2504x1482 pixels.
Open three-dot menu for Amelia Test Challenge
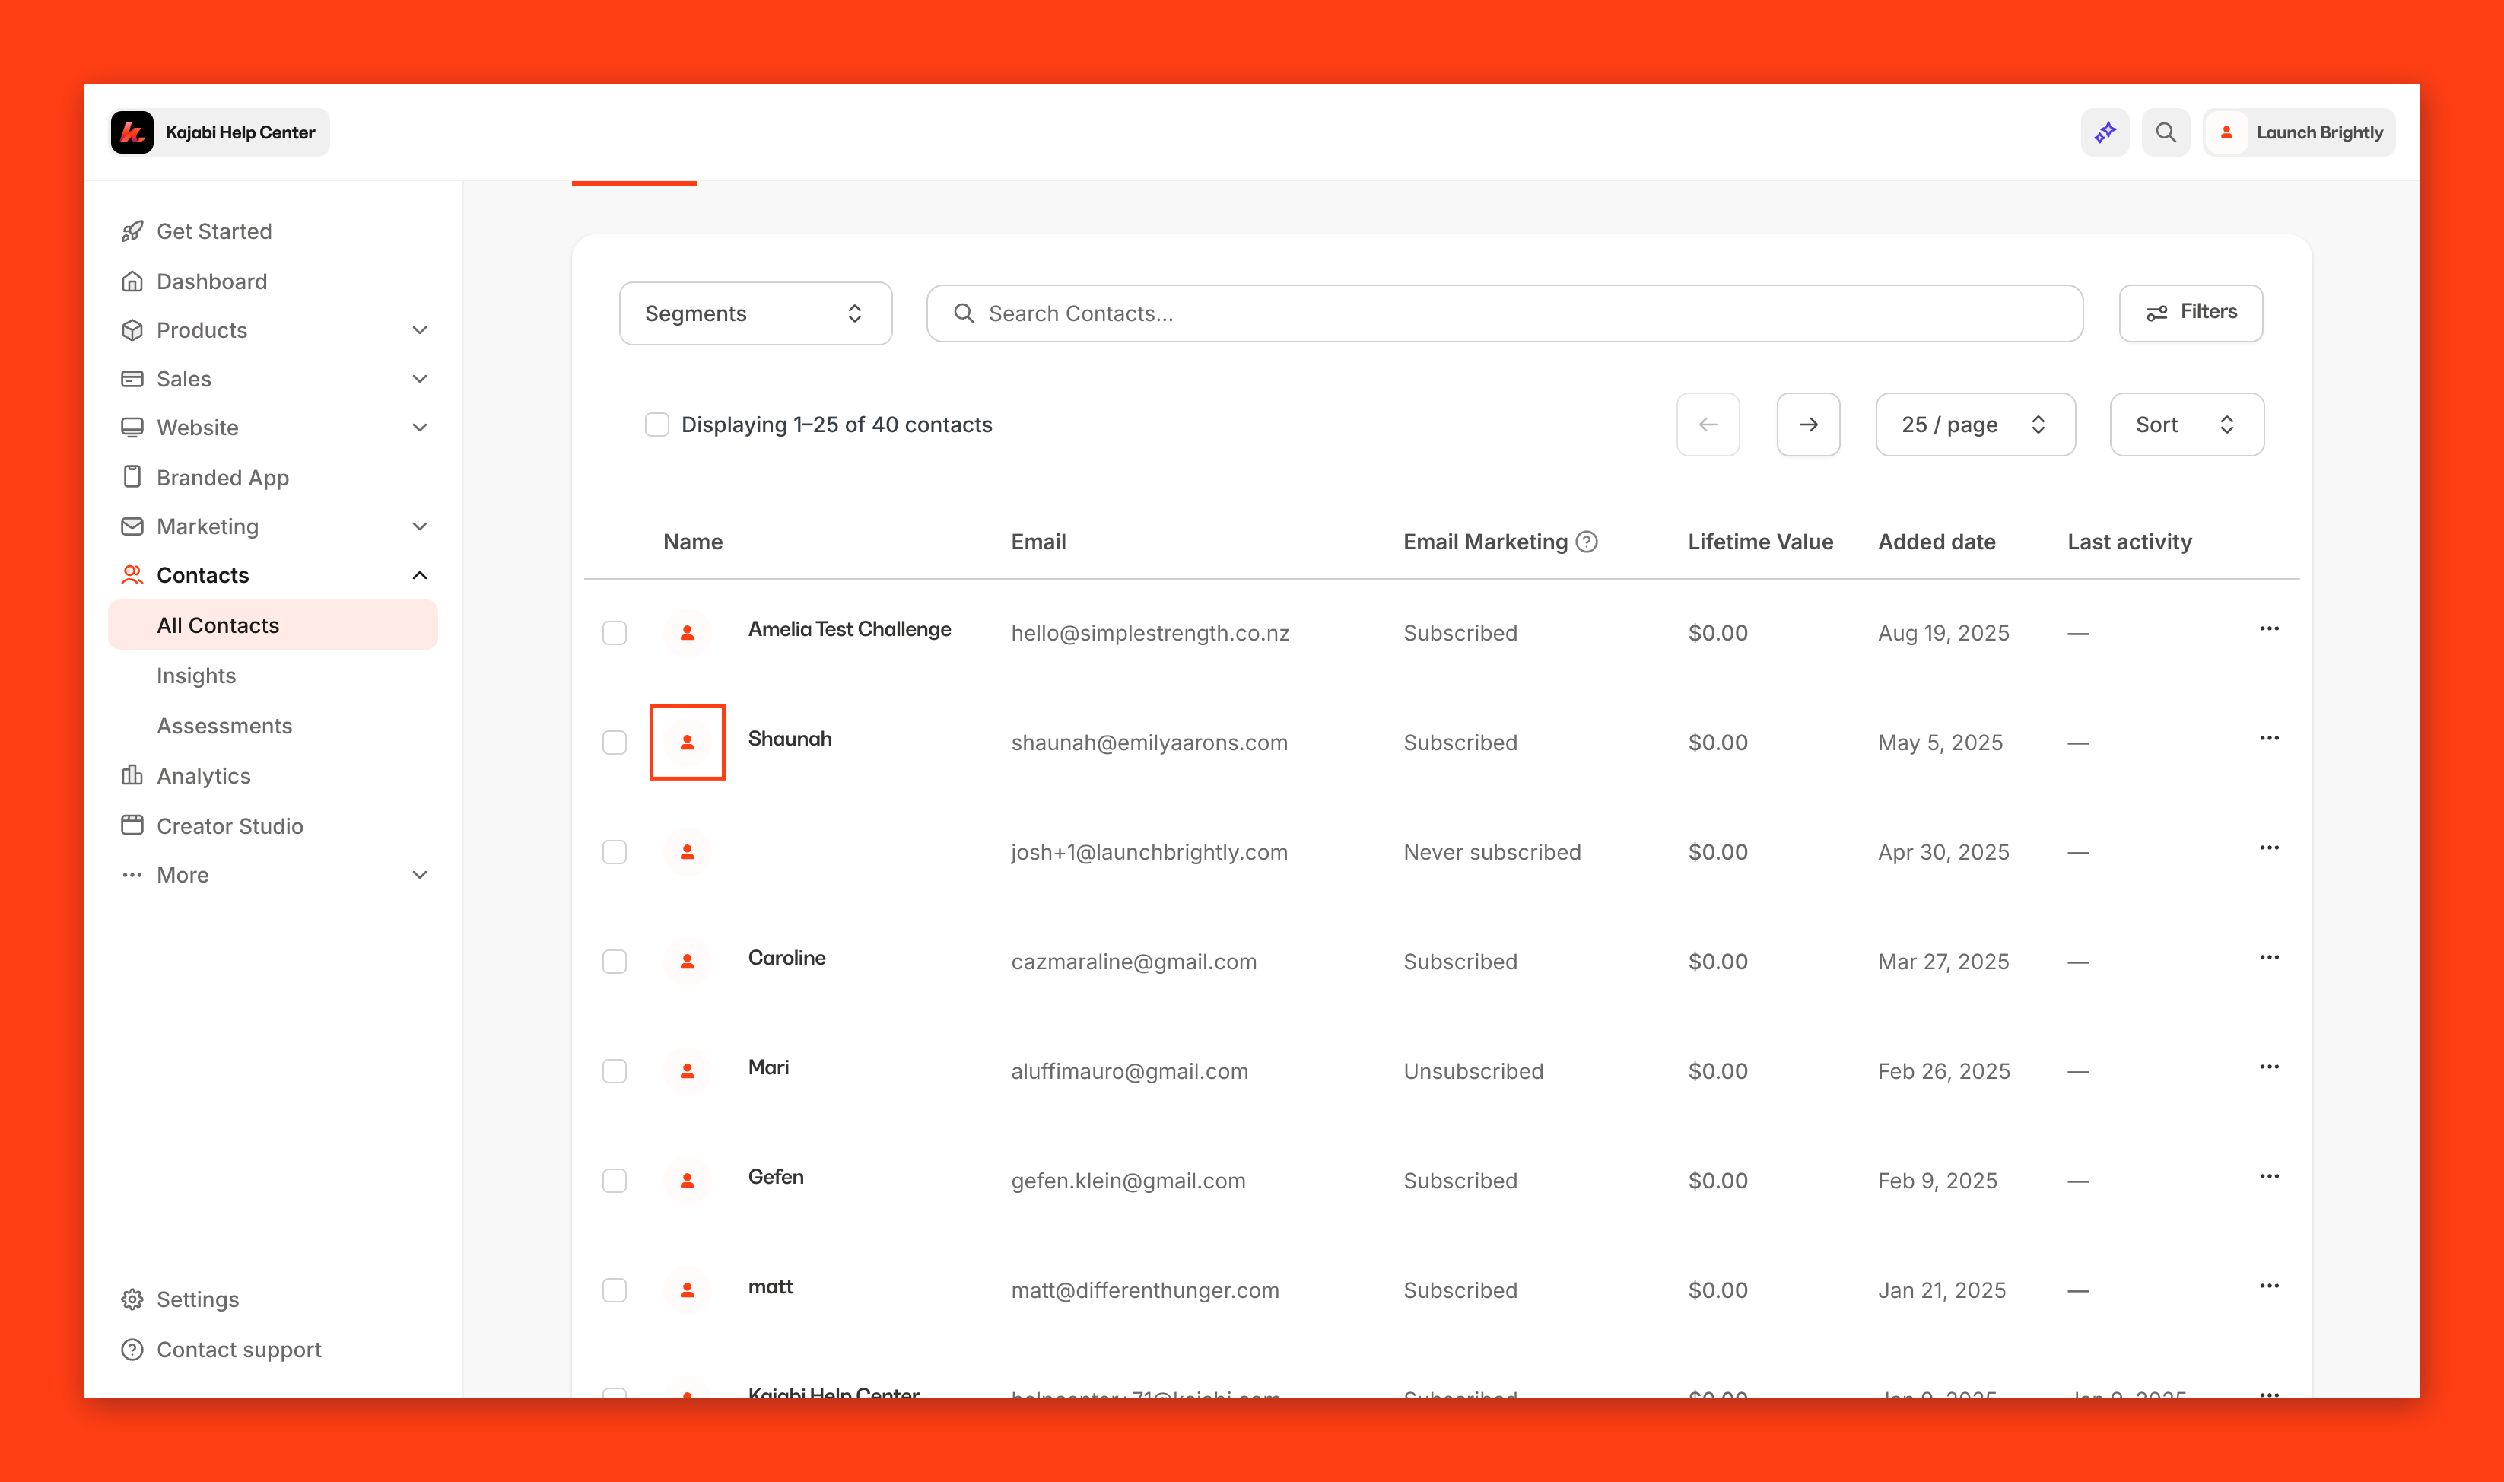(2268, 629)
